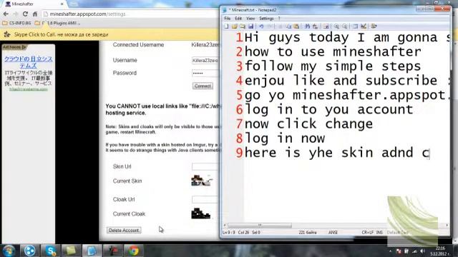Click line 'log in now' in Notepad2

click(x=285, y=138)
